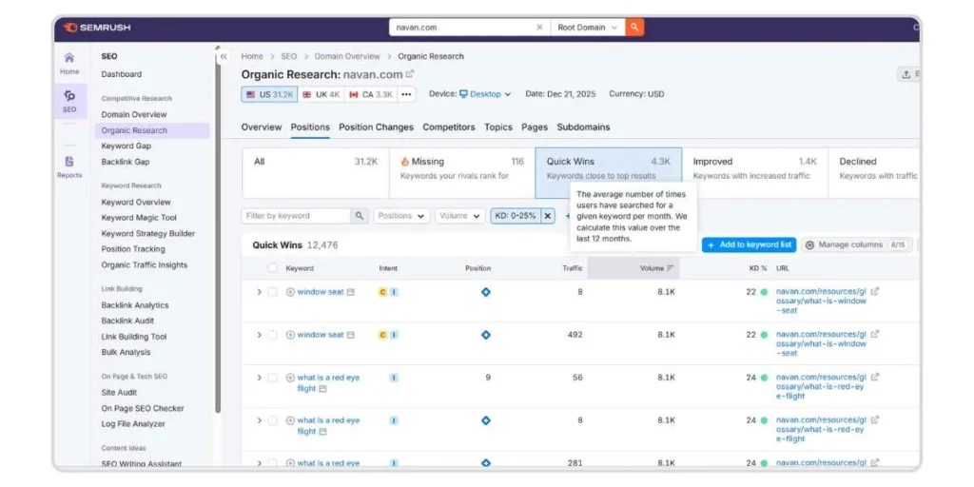Open the Reports rail icon
Image resolution: width=974 pixels, height=487 pixels.
[69, 166]
